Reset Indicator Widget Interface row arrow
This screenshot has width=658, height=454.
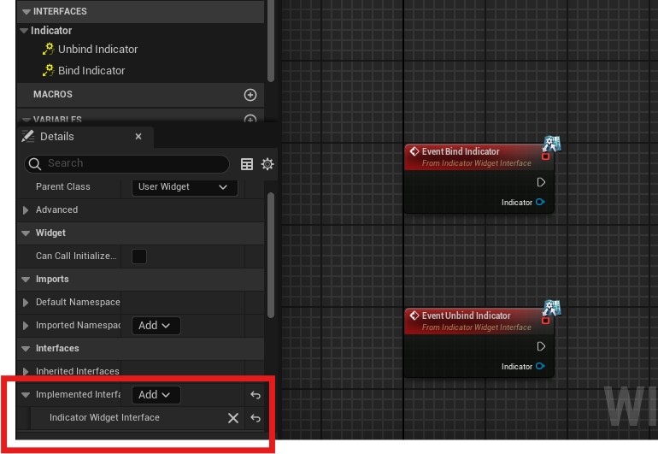256,418
